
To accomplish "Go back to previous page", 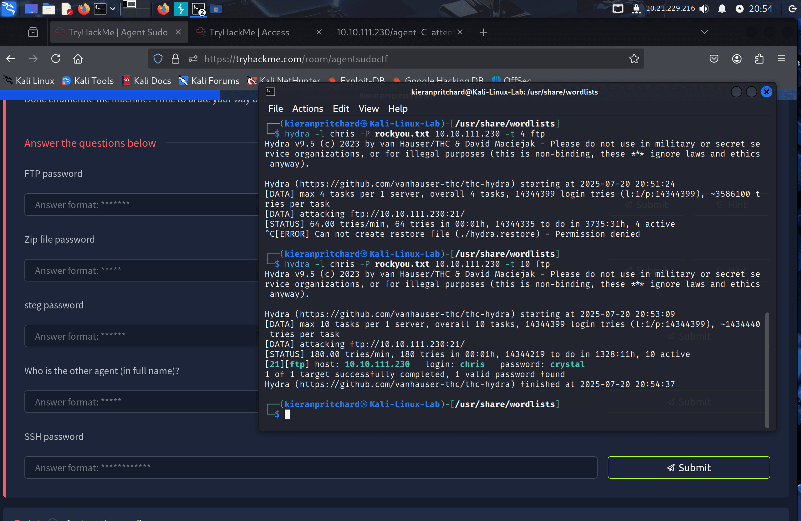I will click(11, 59).
